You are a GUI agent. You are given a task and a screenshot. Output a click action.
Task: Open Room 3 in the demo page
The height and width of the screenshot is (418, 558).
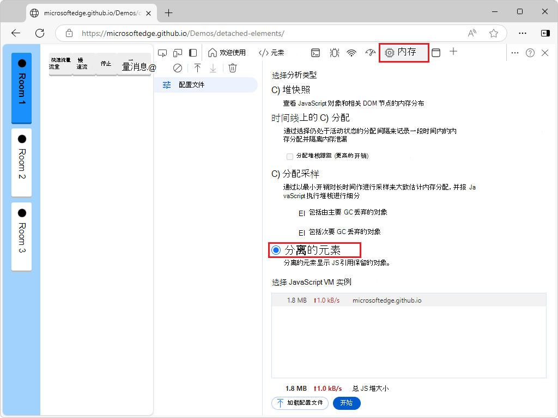click(22, 236)
